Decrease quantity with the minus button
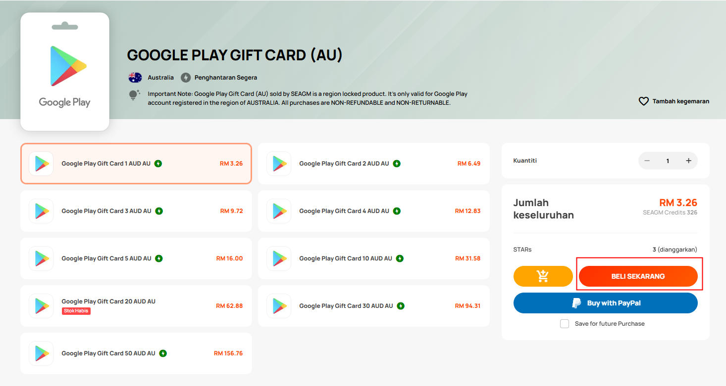 (x=647, y=161)
